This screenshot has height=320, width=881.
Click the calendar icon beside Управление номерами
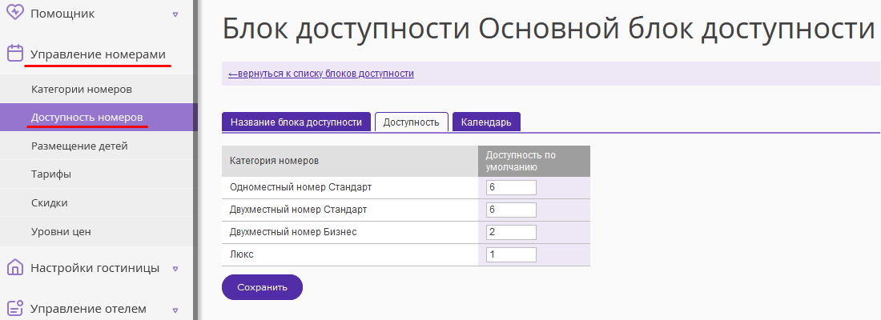click(15, 54)
